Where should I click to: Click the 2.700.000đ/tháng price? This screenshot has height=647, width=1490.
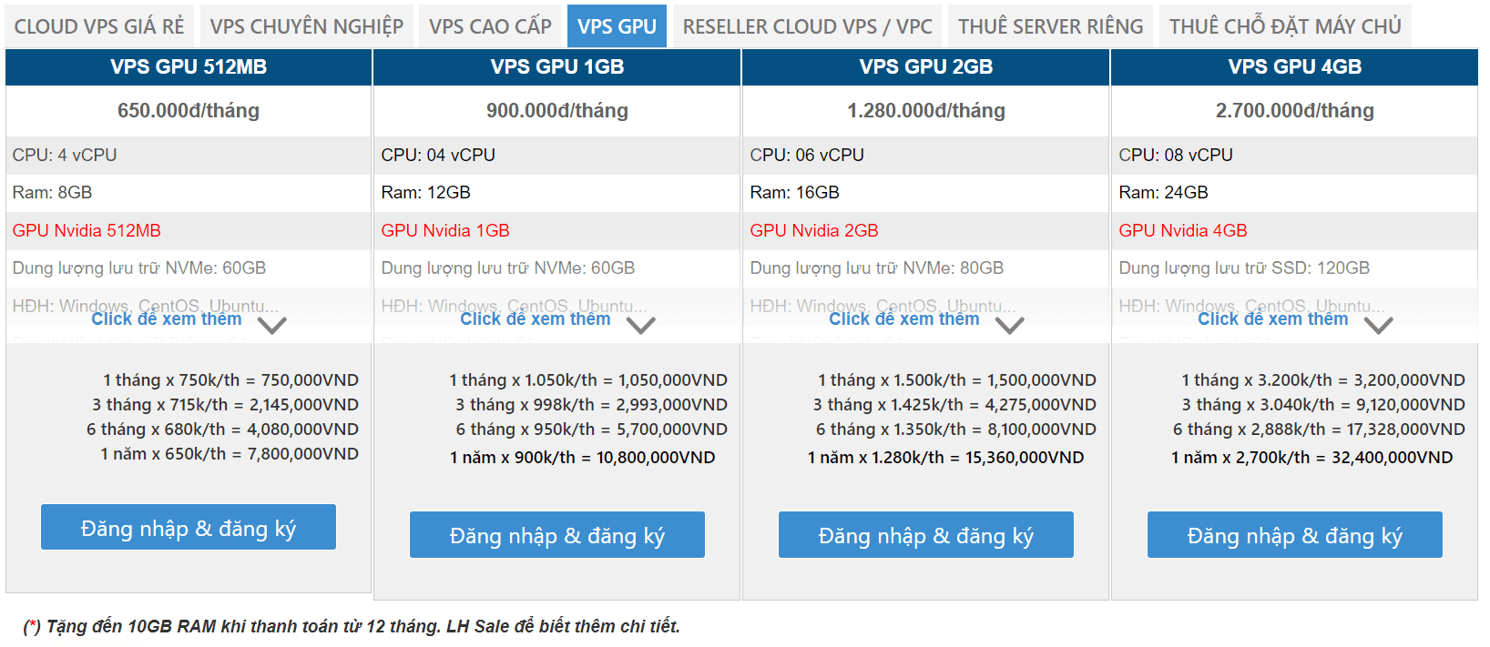(x=1295, y=111)
